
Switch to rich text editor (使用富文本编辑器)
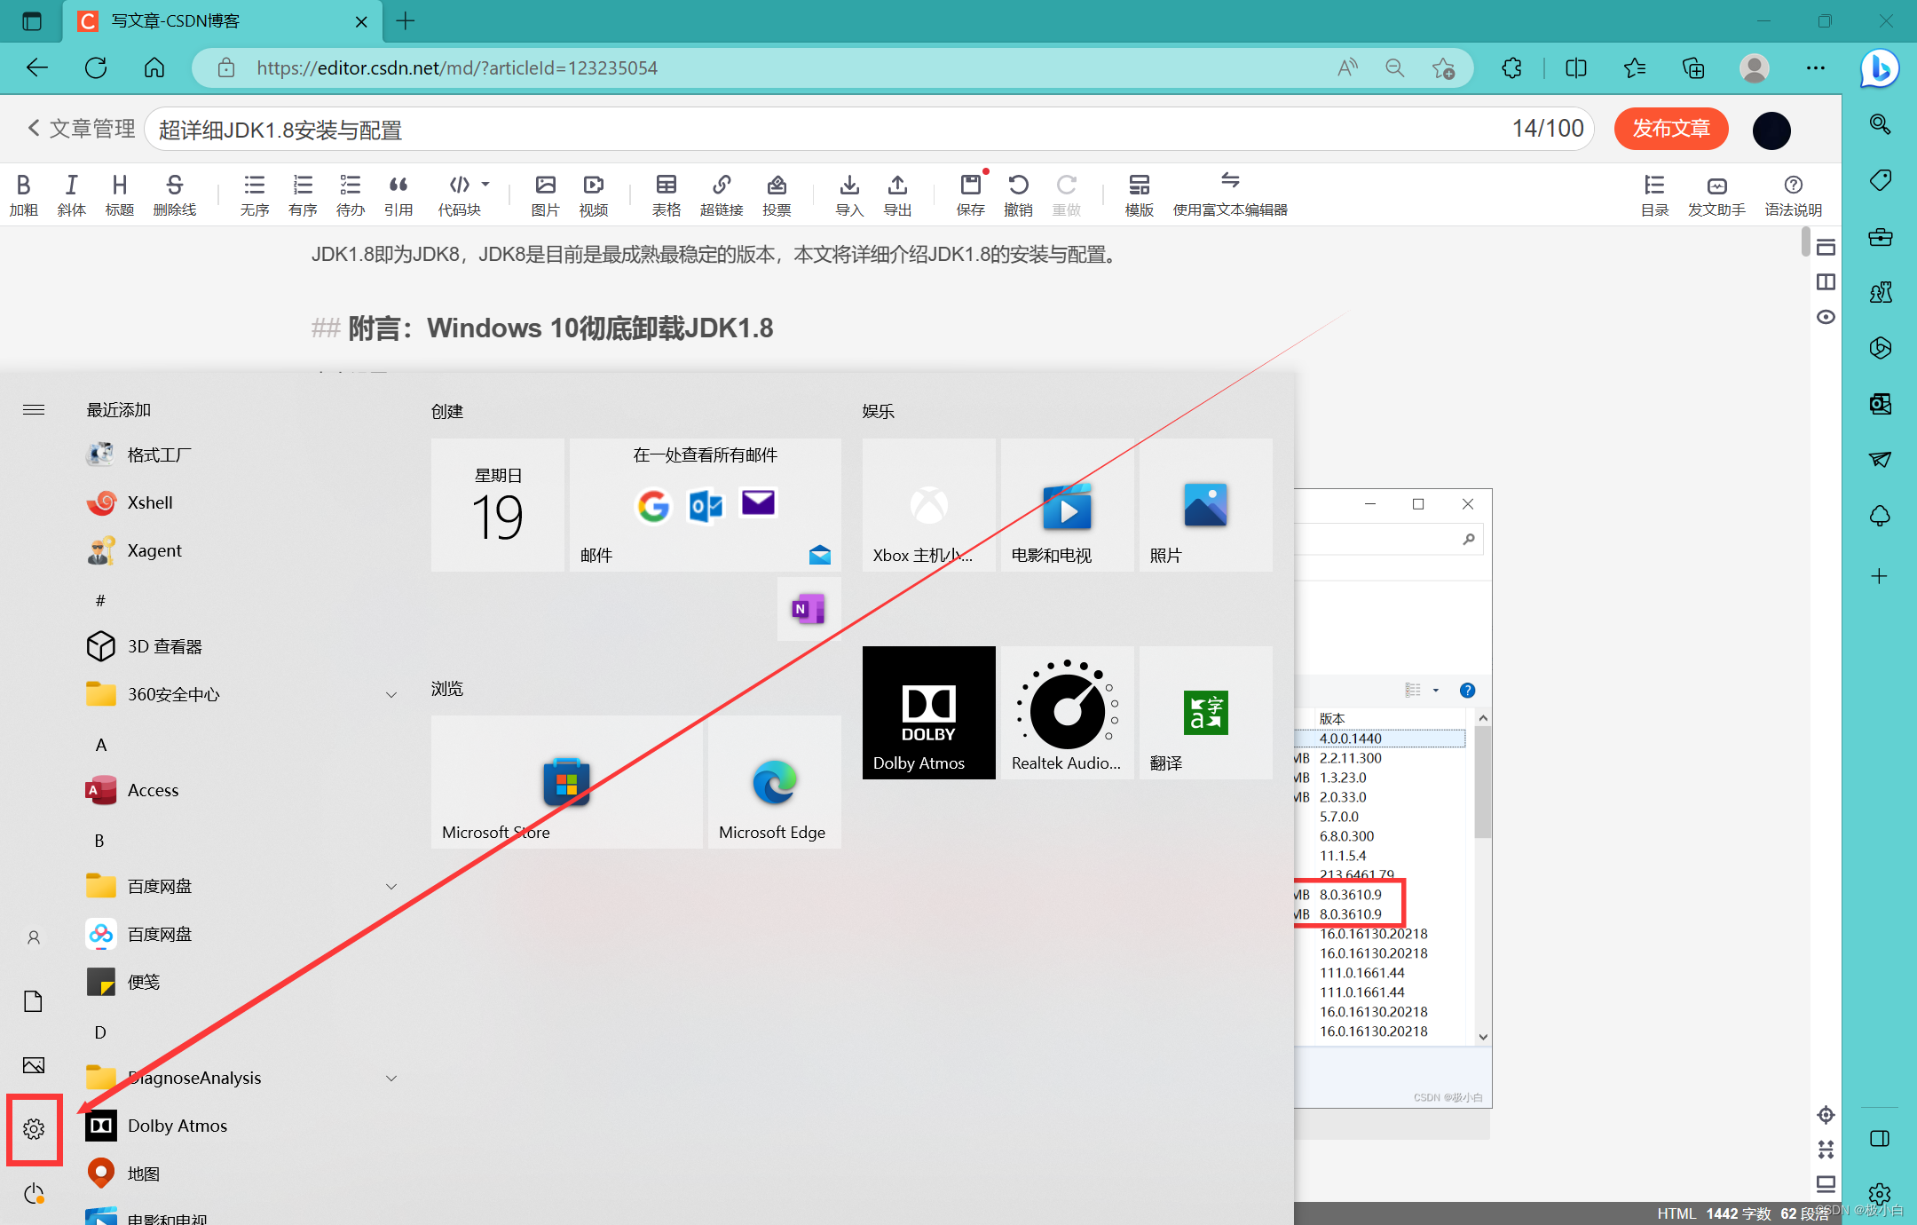click(x=1230, y=195)
